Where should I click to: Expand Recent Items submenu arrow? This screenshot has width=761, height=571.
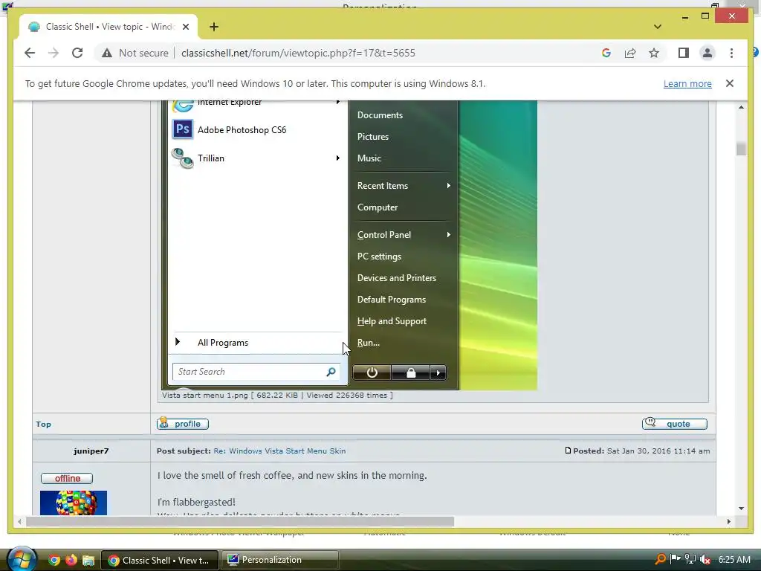pyautogui.click(x=448, y=185)
